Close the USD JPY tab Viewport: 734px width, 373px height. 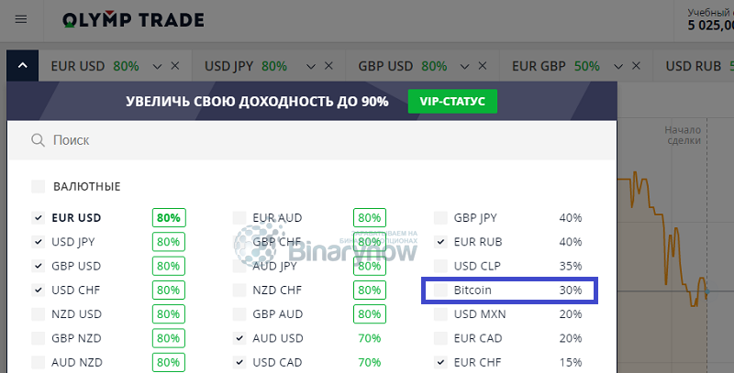pos(328,66)
